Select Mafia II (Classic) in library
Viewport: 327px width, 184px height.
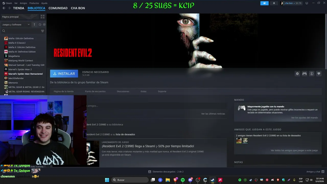[17, 43]
